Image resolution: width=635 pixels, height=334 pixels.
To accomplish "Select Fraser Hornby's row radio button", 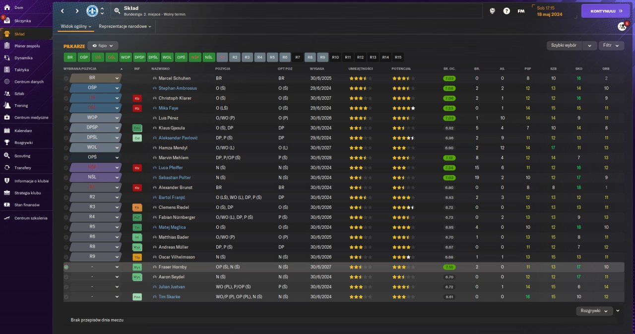I will (x=66, y=267).
